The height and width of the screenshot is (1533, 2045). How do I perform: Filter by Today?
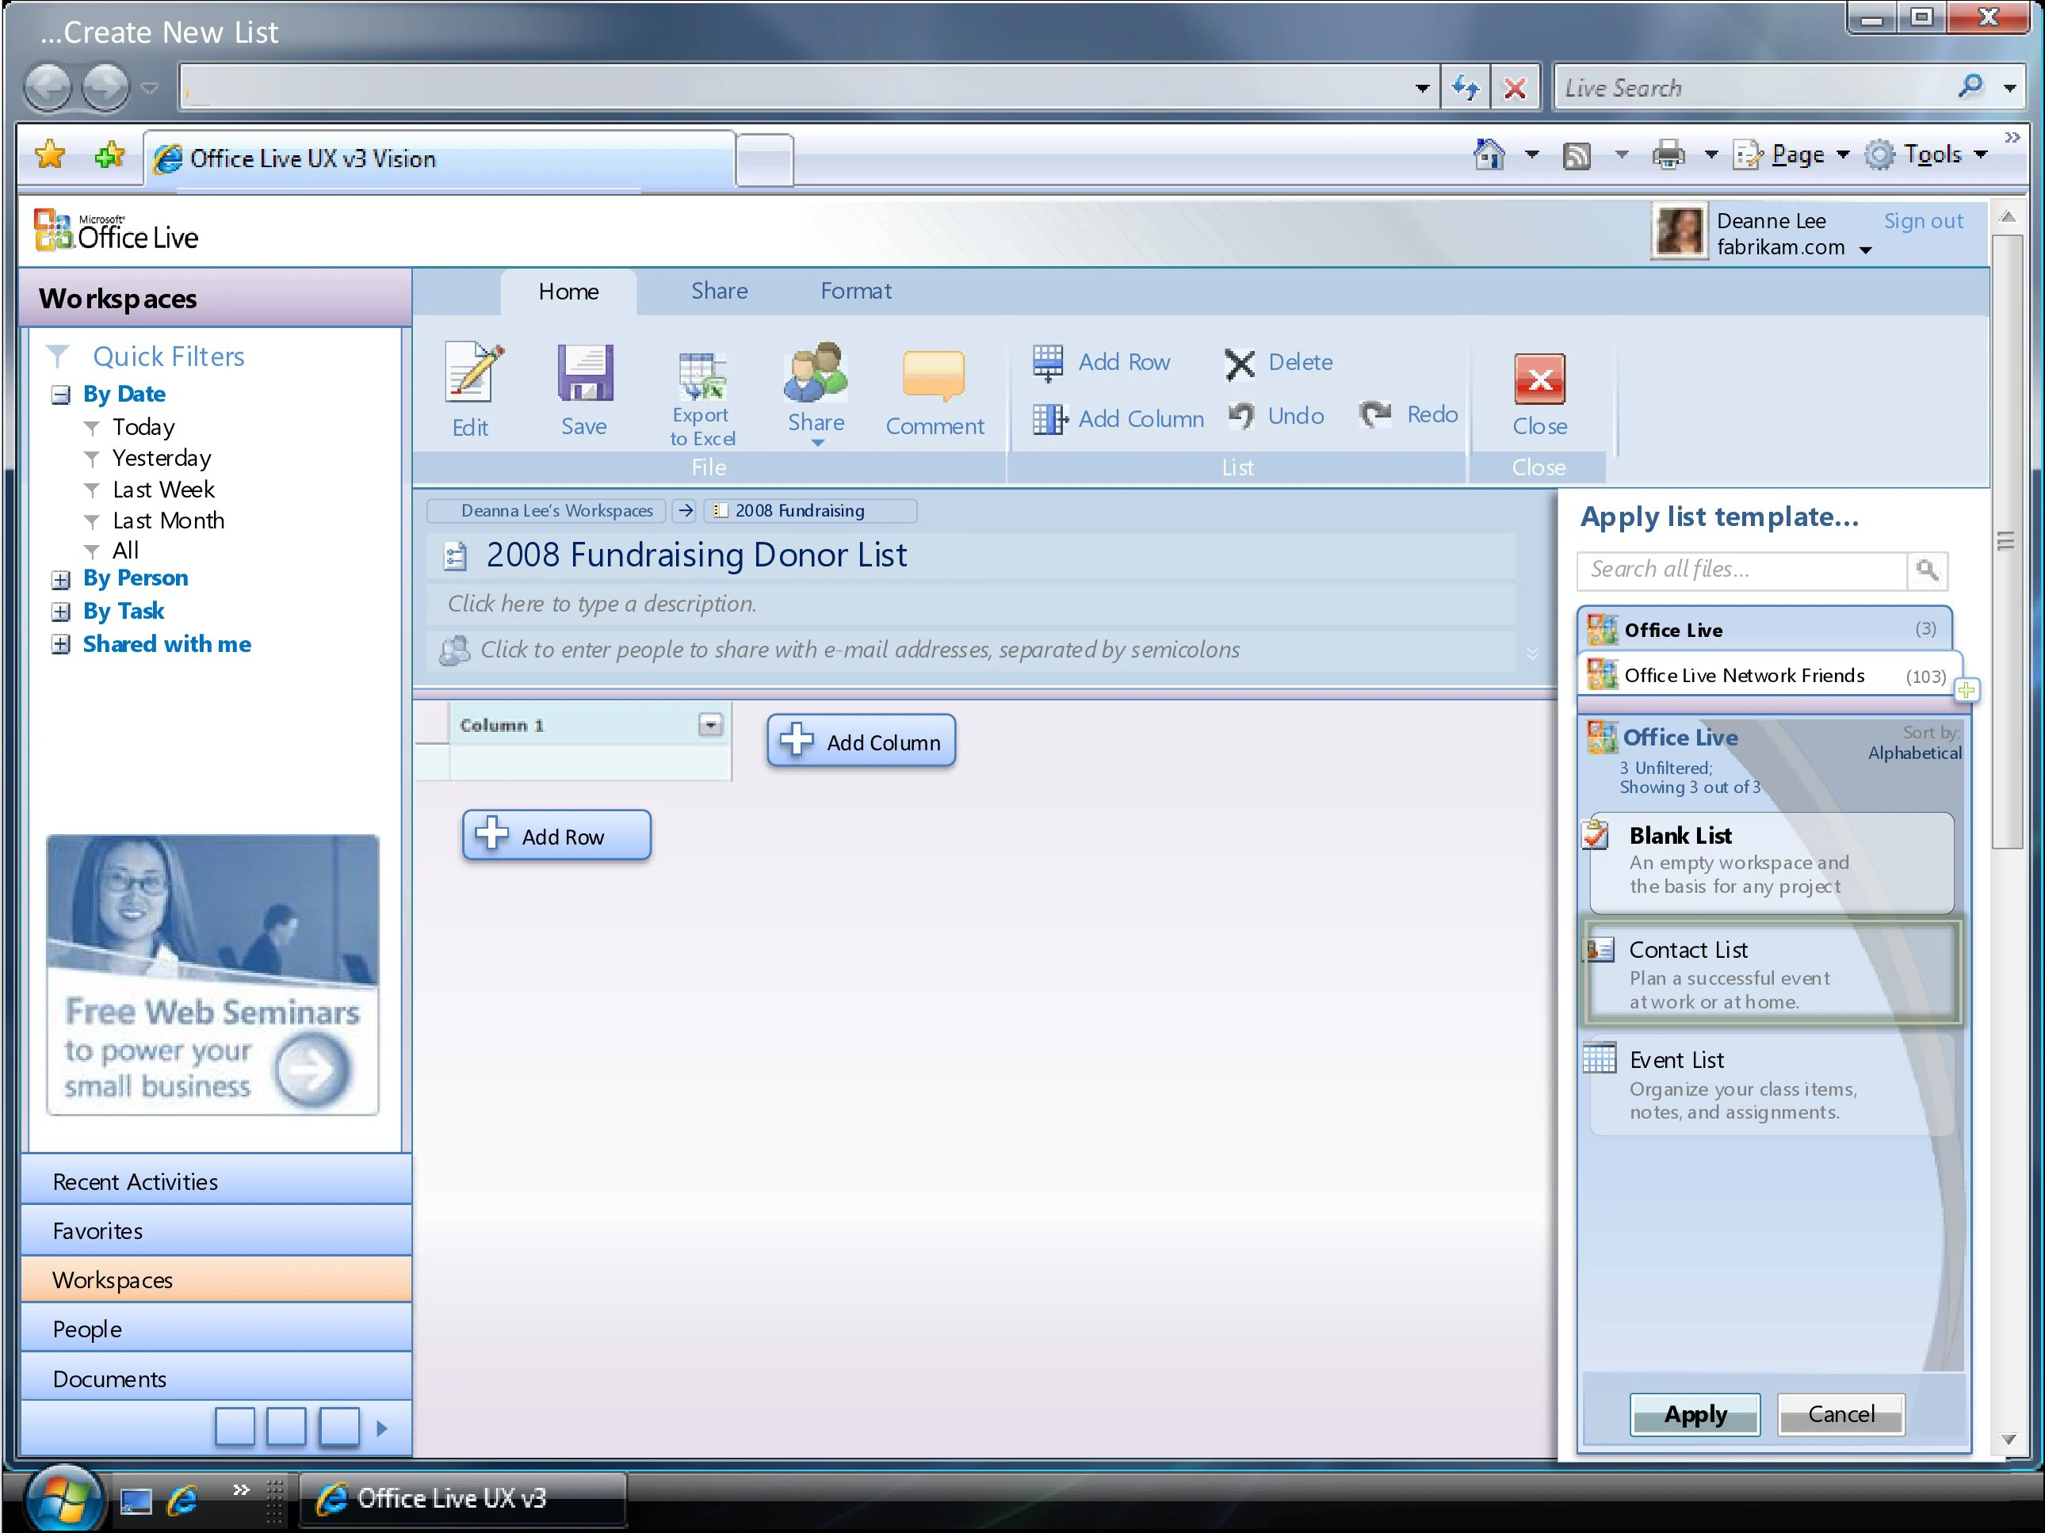tap(143, 427)
